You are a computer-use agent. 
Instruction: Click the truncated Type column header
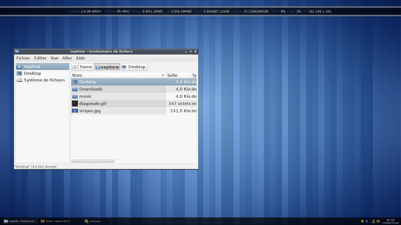(194, 75)
